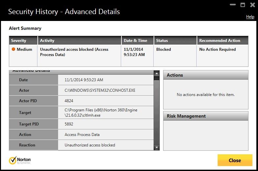
Task: Click the Severity column header
Action: 19,41
